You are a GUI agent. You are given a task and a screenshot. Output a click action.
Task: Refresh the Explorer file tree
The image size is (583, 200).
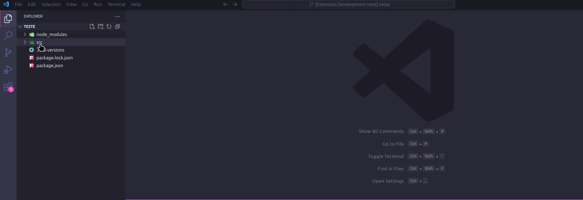(x=109, y=27)
